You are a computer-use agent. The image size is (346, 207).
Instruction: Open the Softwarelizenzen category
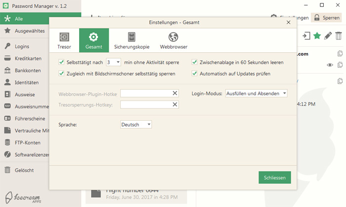click(25, 155)
